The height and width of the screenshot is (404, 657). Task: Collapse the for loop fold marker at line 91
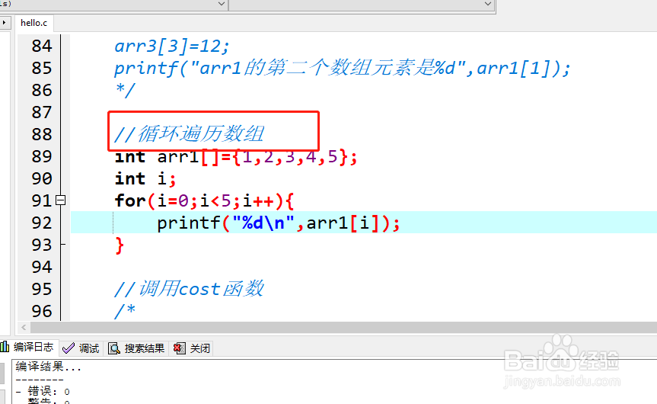pos(61,200)
